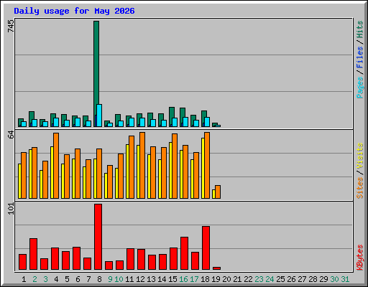The image size is (368, 287).
Task: Select green day 30 on the date axis
Action: coord(334,279)
